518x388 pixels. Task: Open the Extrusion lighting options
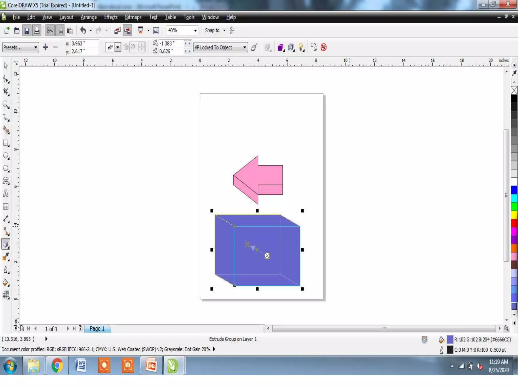[x=301, y=47]
